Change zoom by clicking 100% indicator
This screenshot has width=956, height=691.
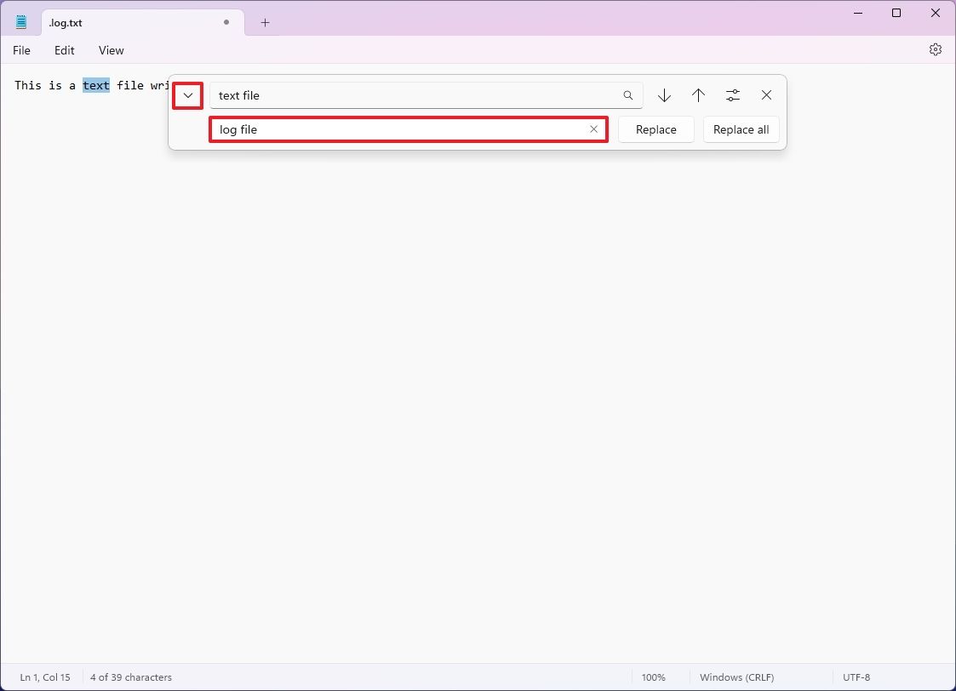[654, 677]
